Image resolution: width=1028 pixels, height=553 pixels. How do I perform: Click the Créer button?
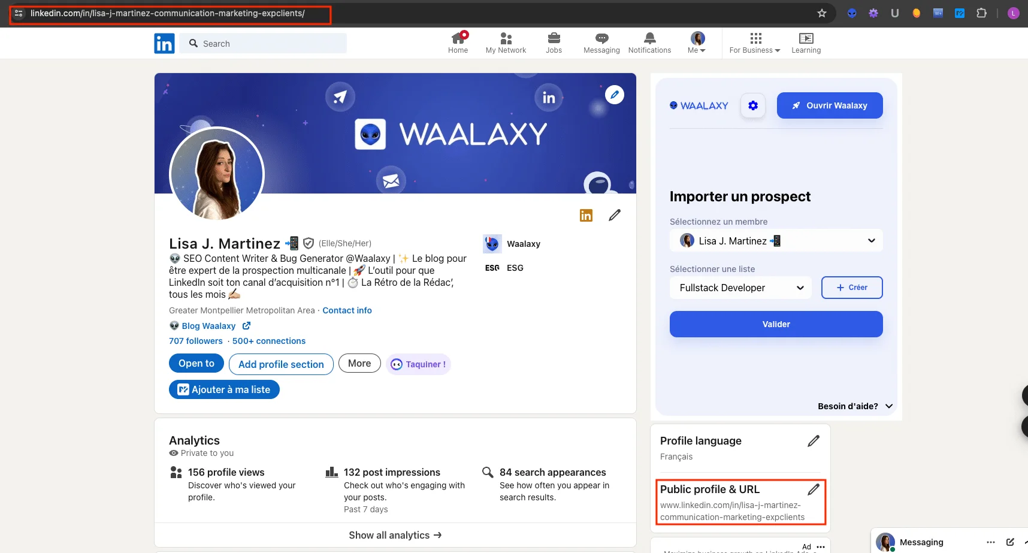tap(852, 288)
